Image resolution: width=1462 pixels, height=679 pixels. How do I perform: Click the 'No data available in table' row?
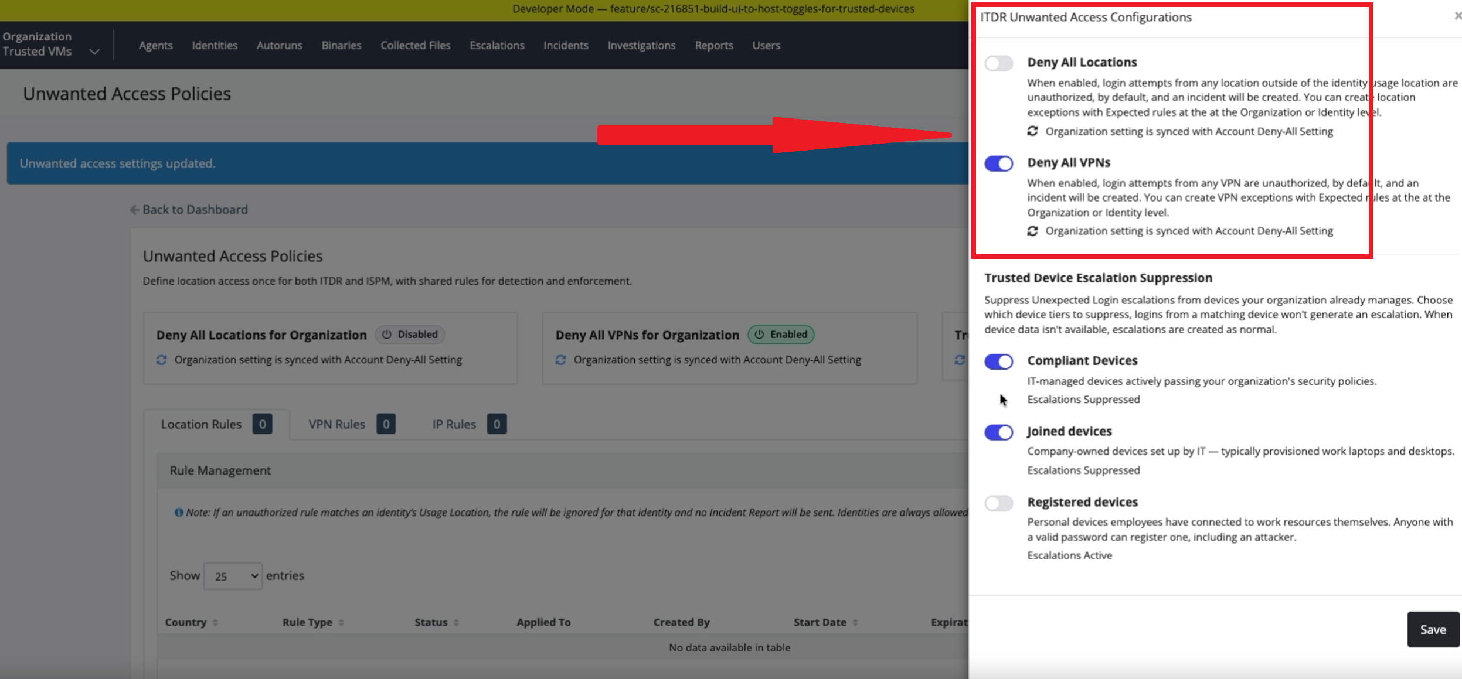[729, 647]
